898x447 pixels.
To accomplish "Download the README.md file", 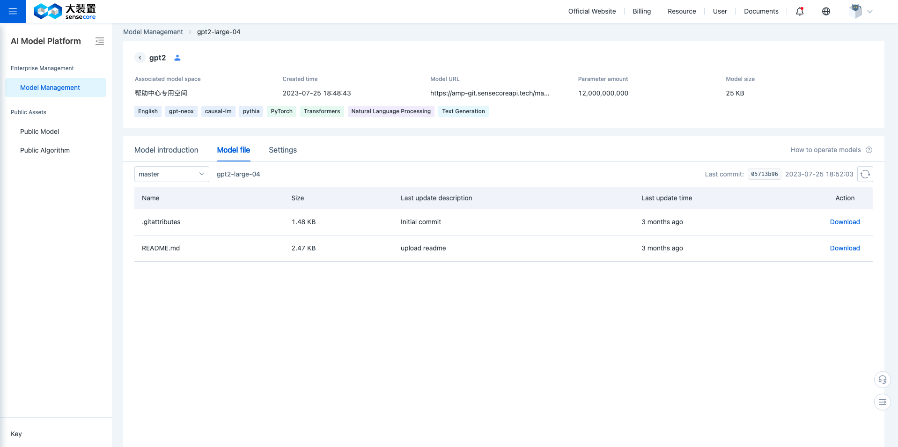I will click(845, 248).
